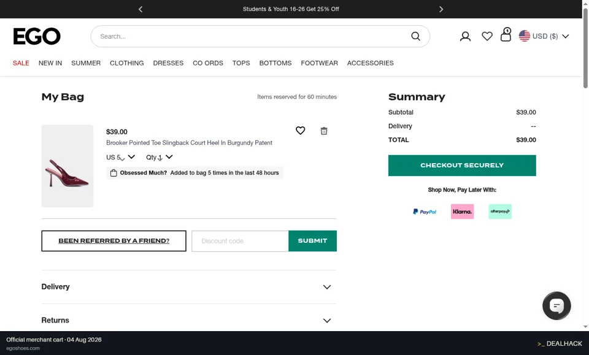
Task: Expand the Returns section
Action: [x=189, y=321]
